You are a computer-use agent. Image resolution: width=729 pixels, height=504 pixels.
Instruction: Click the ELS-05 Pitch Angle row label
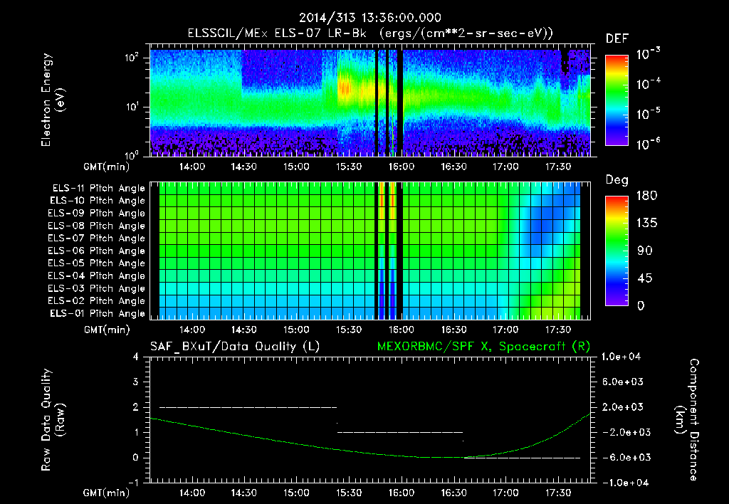click(x=97, y=263)
